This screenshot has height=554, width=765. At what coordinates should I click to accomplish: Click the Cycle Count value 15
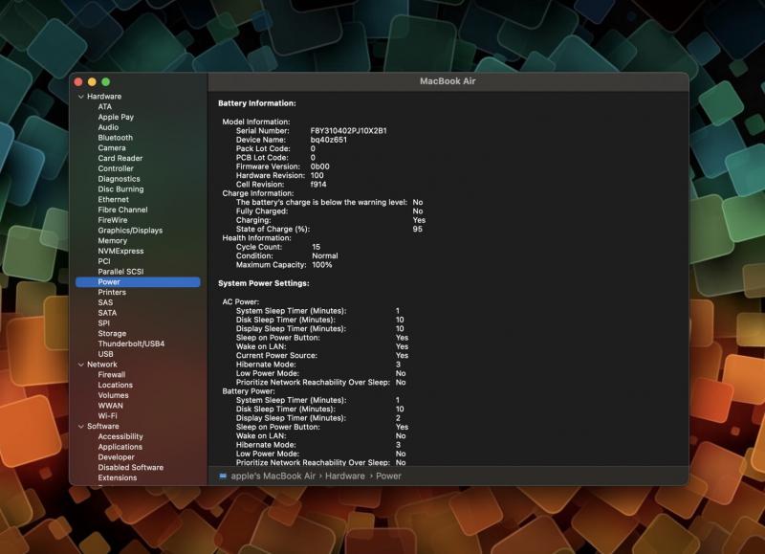click(316, 247)
